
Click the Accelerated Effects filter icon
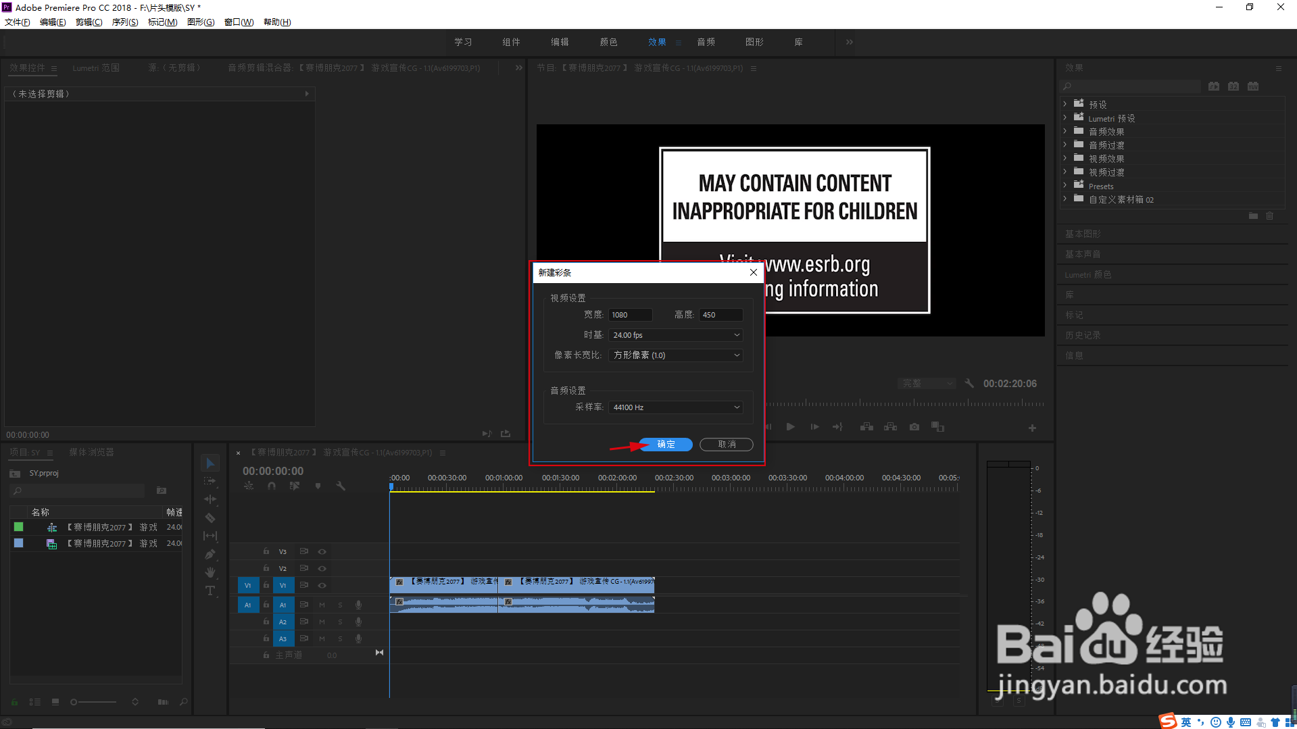pos(1214,86)
